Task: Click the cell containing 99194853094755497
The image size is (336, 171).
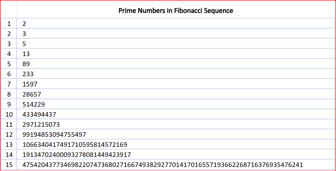Action: [x=54, y=135]
